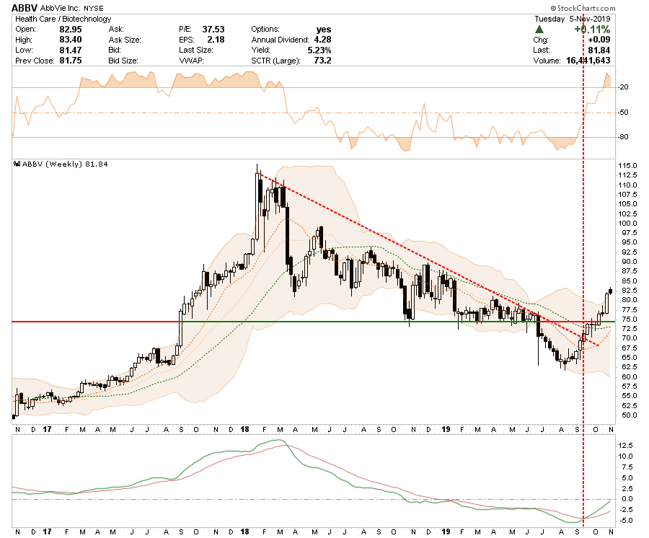Click the '17' year label under MACD panel
The width and height of the screenshot is (649, 538).
[47, 532]
